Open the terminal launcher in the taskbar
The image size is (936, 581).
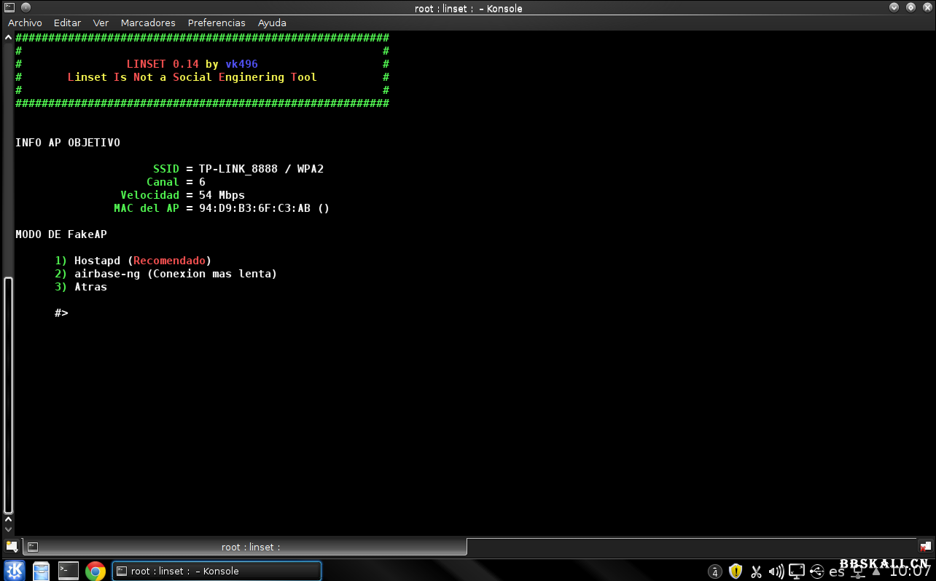pos(69,571)
